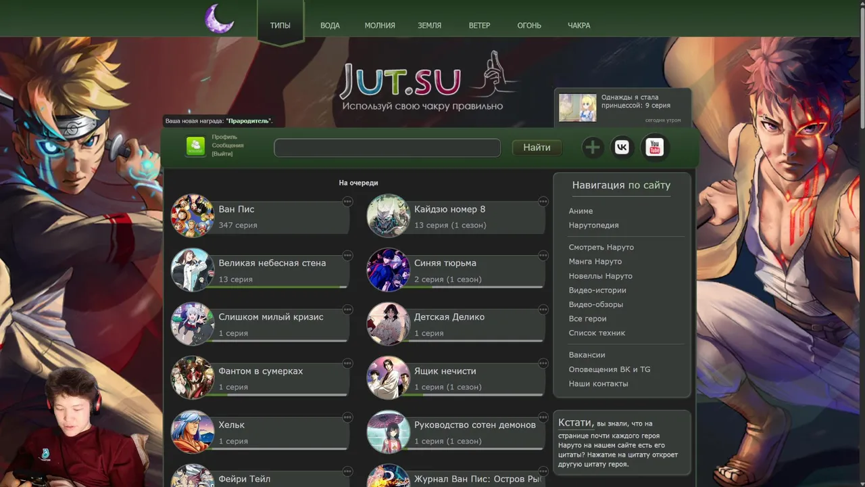This screenshot has height=487, width=865.
Task: Open the VK social network icon
Action: (622, 147)
